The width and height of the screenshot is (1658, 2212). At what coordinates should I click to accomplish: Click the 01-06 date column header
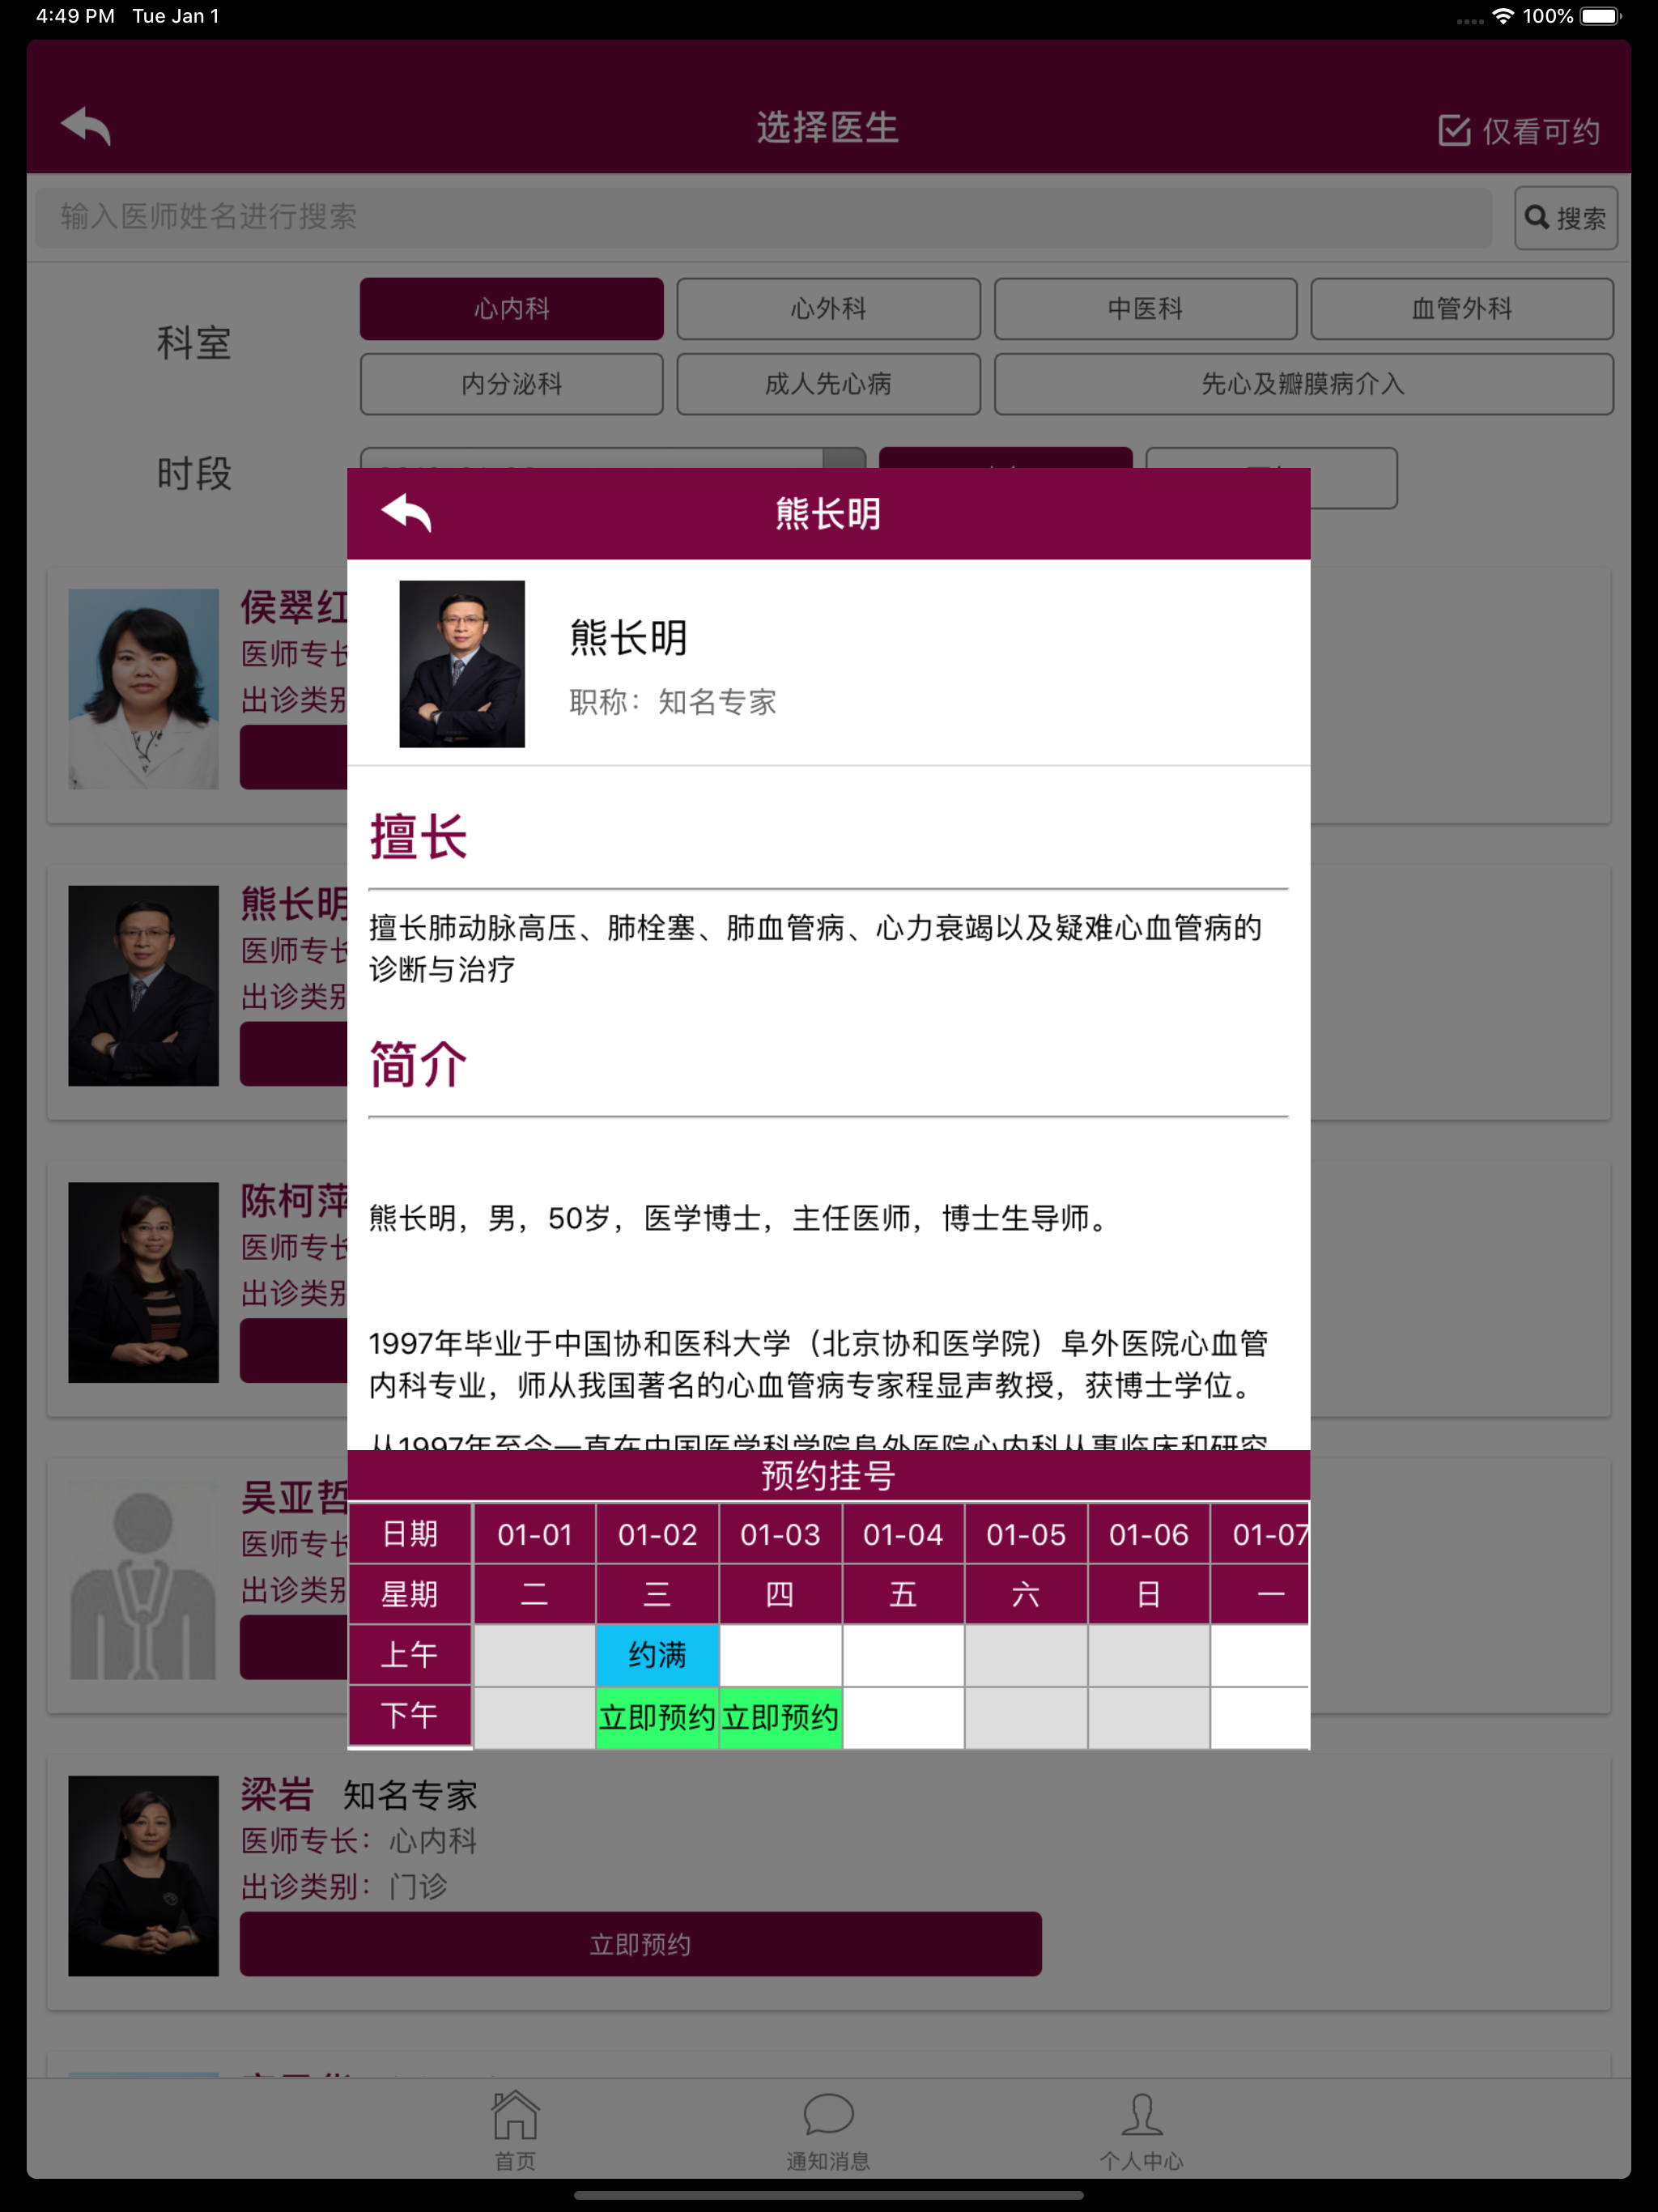pyautogui.click(x=1148, y=1534)
